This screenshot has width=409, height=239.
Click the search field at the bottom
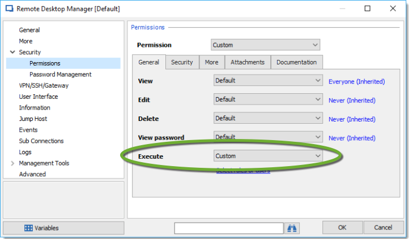click(x=229, y=228)
